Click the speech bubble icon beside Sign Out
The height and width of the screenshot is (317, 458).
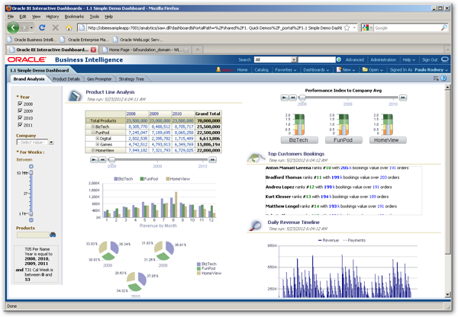[444, 59]
